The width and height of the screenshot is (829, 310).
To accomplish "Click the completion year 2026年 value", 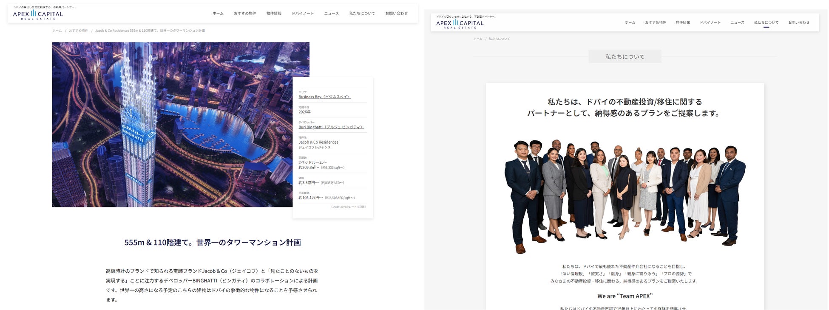I will click(304, 112).
